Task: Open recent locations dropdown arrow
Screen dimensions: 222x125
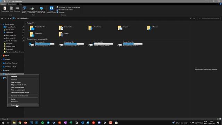Action: (8, 18)
